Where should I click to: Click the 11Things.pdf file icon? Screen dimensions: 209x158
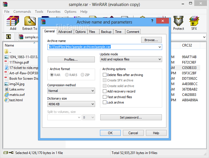pos(6,62)
